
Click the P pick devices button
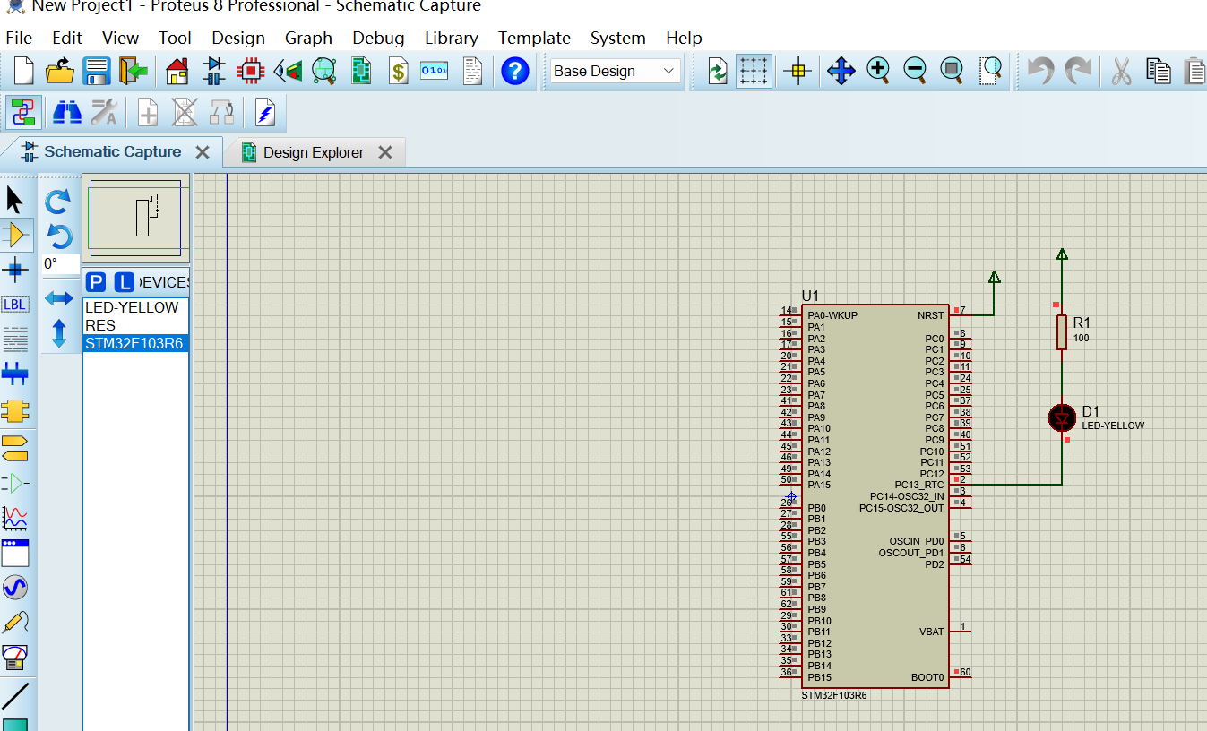[x=96, y=282]
